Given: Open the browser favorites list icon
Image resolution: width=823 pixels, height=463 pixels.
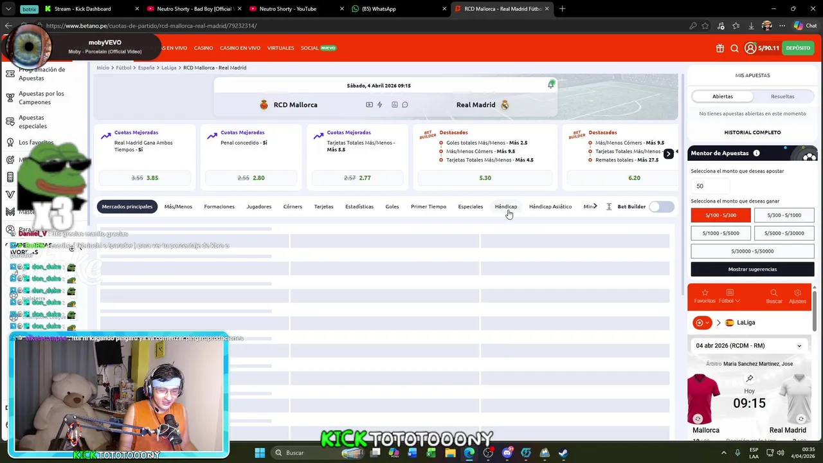Looking at the screenshot, I should [736, 26].
